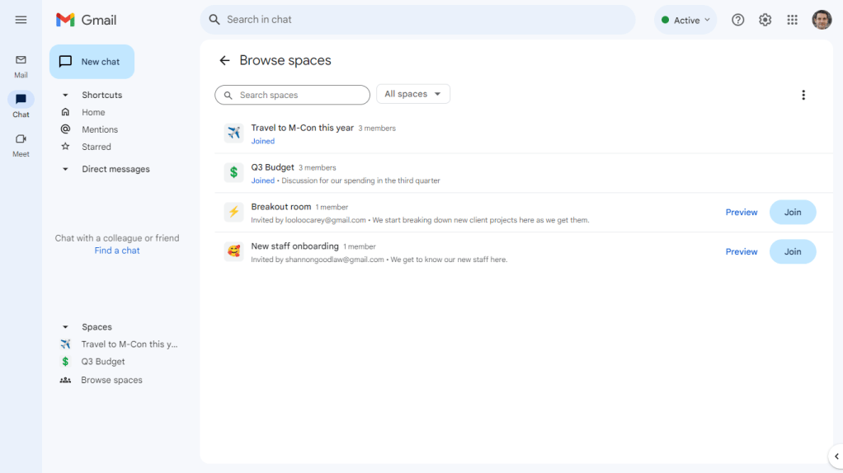Preview the New staff onboarding space

point(741,252)
